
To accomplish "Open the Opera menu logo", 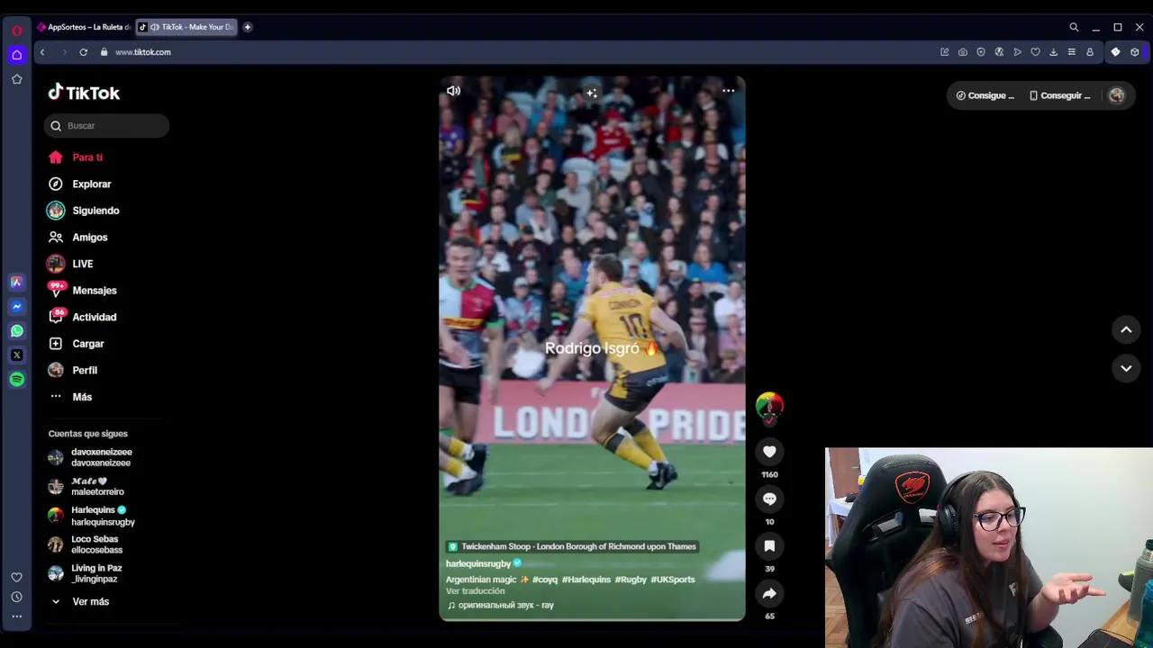I will click(16, 30).
